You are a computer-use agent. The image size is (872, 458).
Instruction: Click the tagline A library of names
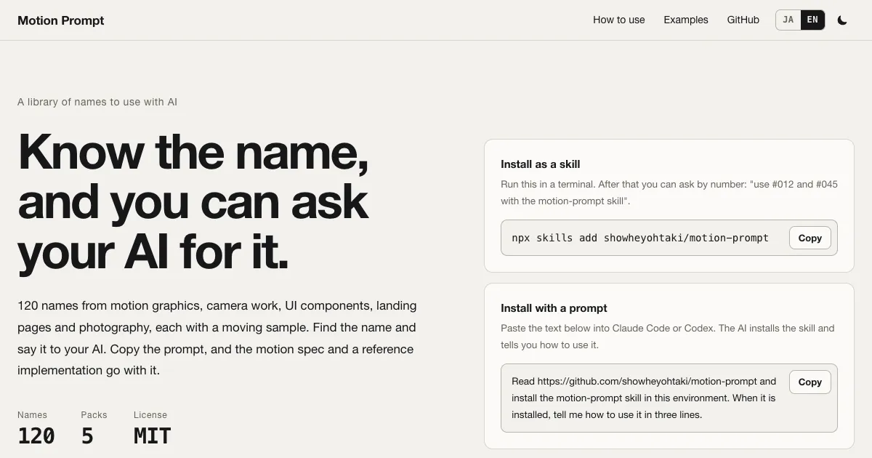(97, 102)
